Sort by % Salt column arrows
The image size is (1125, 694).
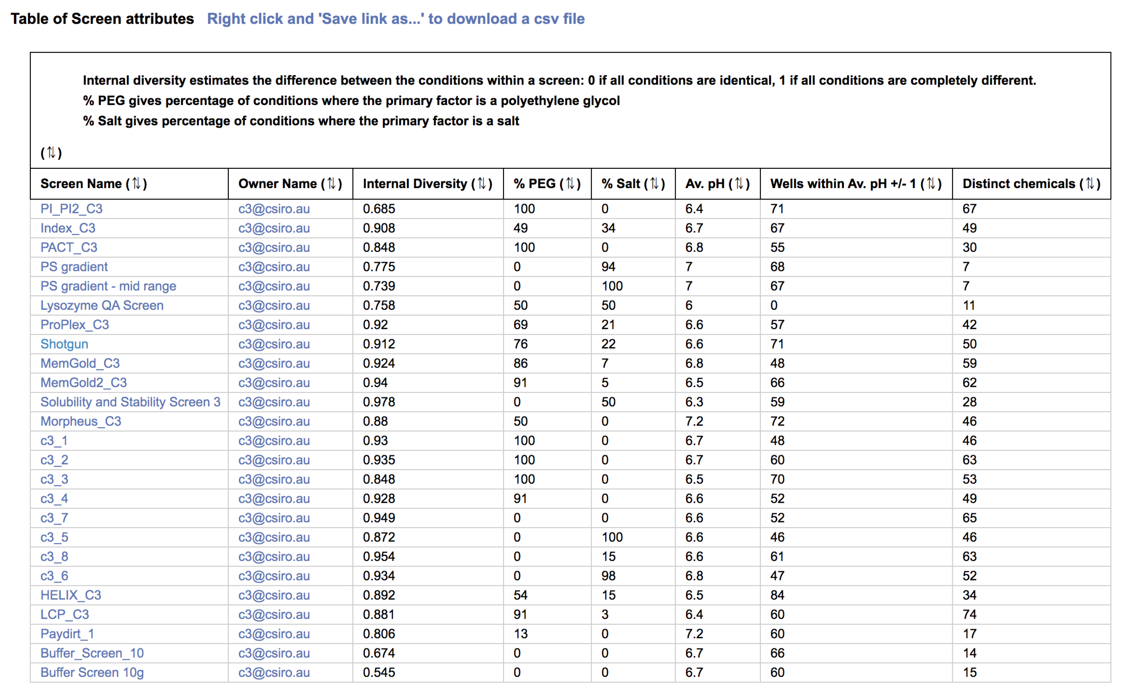(655, 184)
